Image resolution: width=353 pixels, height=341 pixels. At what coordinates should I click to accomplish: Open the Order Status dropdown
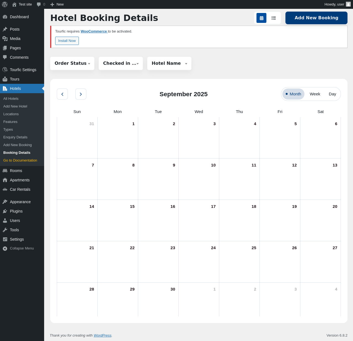click(72, 63)
